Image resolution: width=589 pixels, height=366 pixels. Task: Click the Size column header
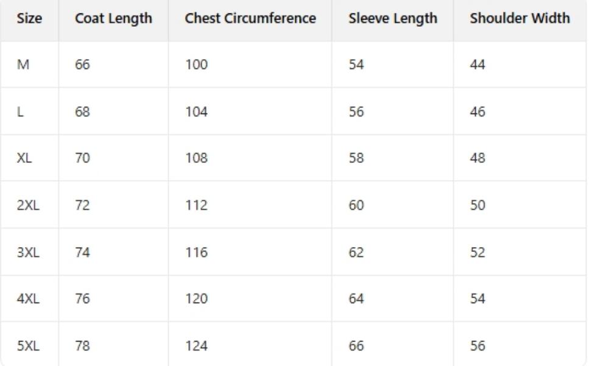[29, 18]
